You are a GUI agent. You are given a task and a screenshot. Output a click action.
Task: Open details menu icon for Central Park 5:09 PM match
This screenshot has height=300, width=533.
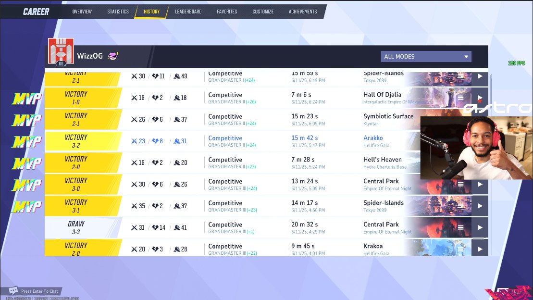tap(460, 184)
